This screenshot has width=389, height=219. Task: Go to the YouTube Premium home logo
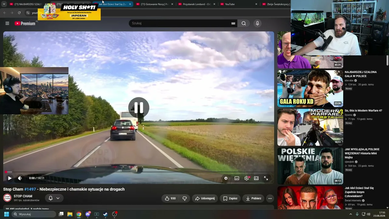tap(25, 23)
